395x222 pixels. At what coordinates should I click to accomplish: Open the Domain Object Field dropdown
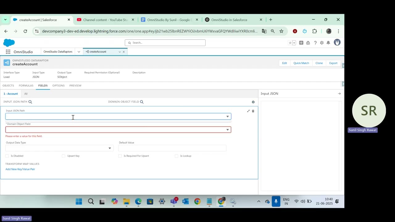coord(118,130)
